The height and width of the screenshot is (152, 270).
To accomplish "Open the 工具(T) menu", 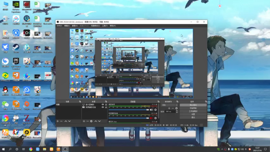I will (x=105, y=26).
